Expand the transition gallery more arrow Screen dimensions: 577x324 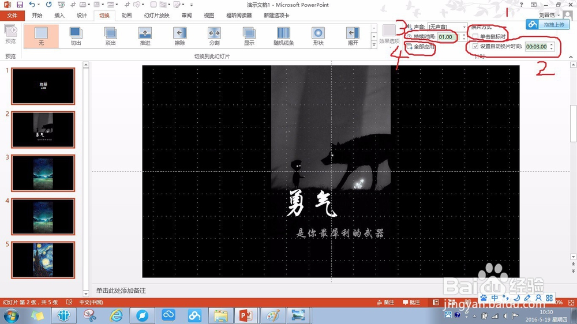[x=374, y=45]
